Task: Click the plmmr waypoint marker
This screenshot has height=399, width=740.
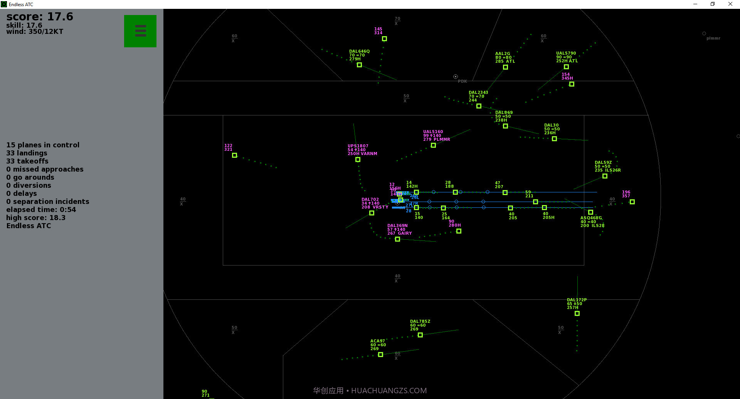Action: point(704,33)
